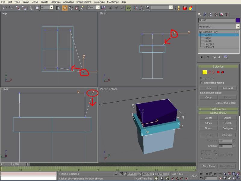Image resolution: width=241 pixels, height=181 pixels.
Task: Toggle the Anim animate button
Action: tap(194, 176)
